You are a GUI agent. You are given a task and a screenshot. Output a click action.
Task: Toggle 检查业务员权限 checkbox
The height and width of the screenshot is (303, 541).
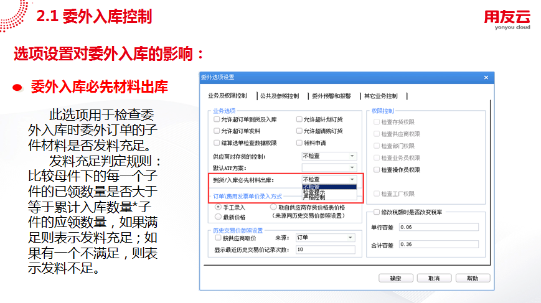pyautogui.click(x=377, y=157)
